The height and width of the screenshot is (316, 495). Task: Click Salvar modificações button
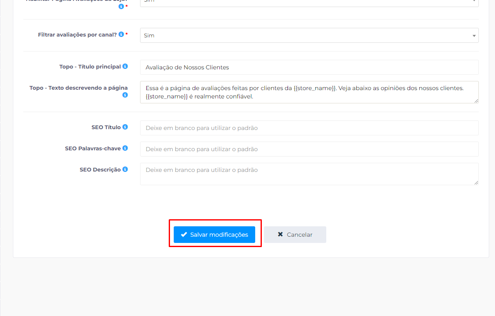tap(214, 235)
